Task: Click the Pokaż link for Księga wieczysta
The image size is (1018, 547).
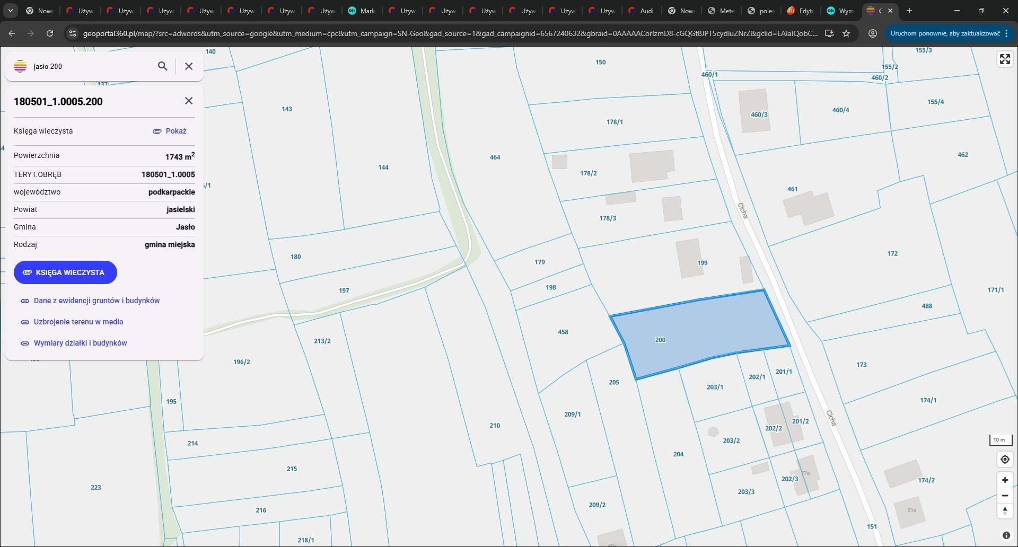Action: tap(170, 131)
